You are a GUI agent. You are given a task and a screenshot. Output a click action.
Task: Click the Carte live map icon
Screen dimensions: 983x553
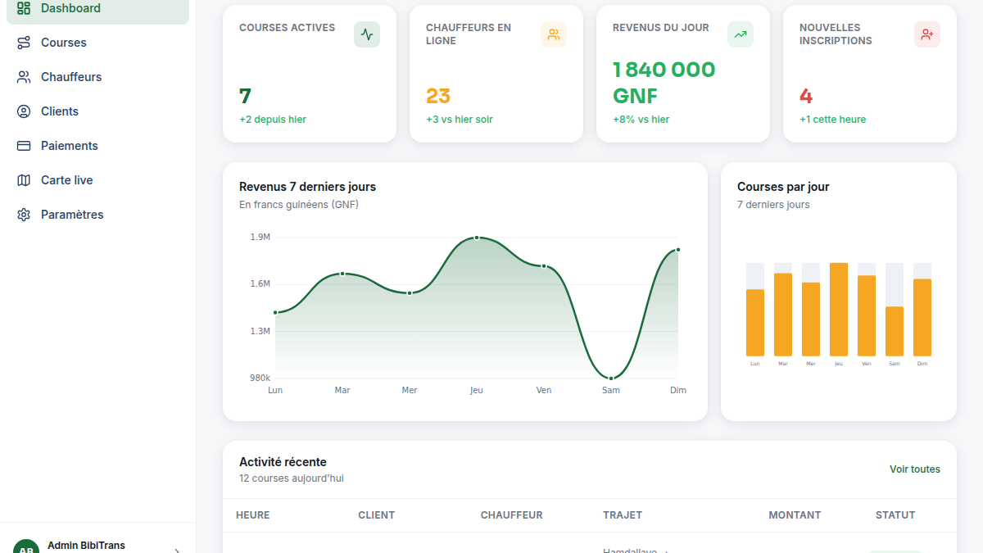coord(24,180)
